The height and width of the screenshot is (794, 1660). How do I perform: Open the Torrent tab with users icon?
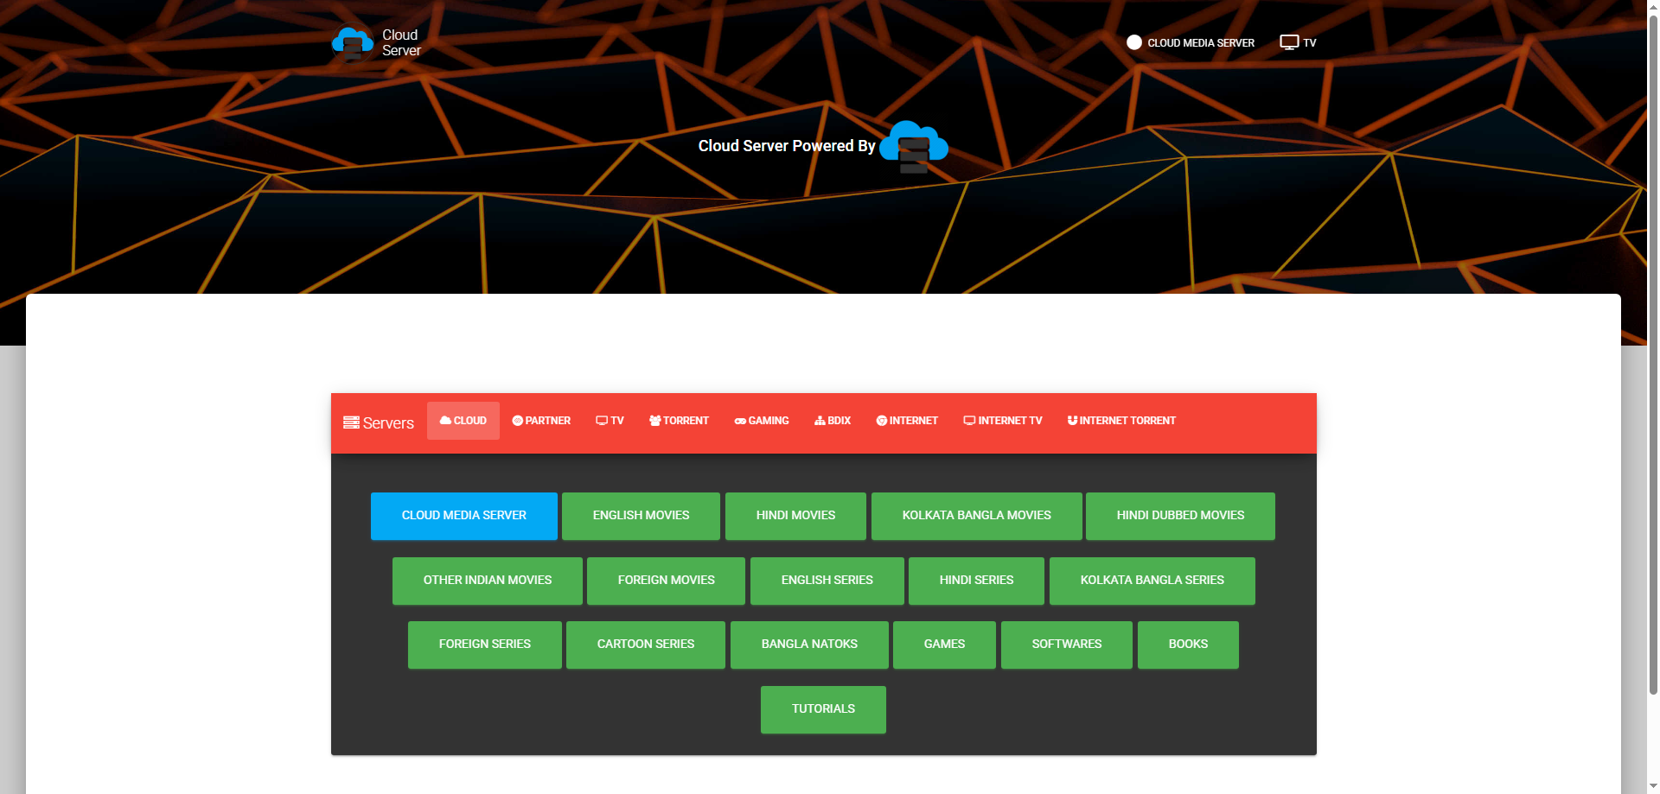pos(679,421)
